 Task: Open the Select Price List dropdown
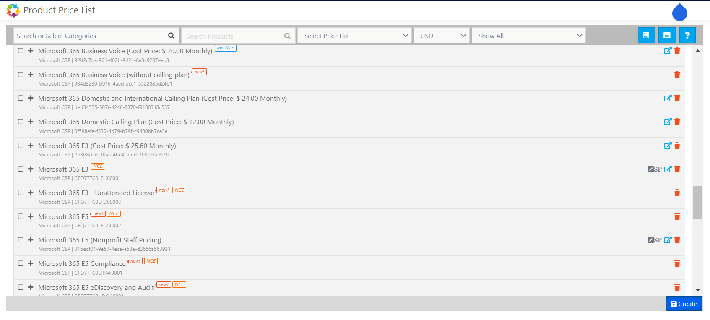[355, 36]
